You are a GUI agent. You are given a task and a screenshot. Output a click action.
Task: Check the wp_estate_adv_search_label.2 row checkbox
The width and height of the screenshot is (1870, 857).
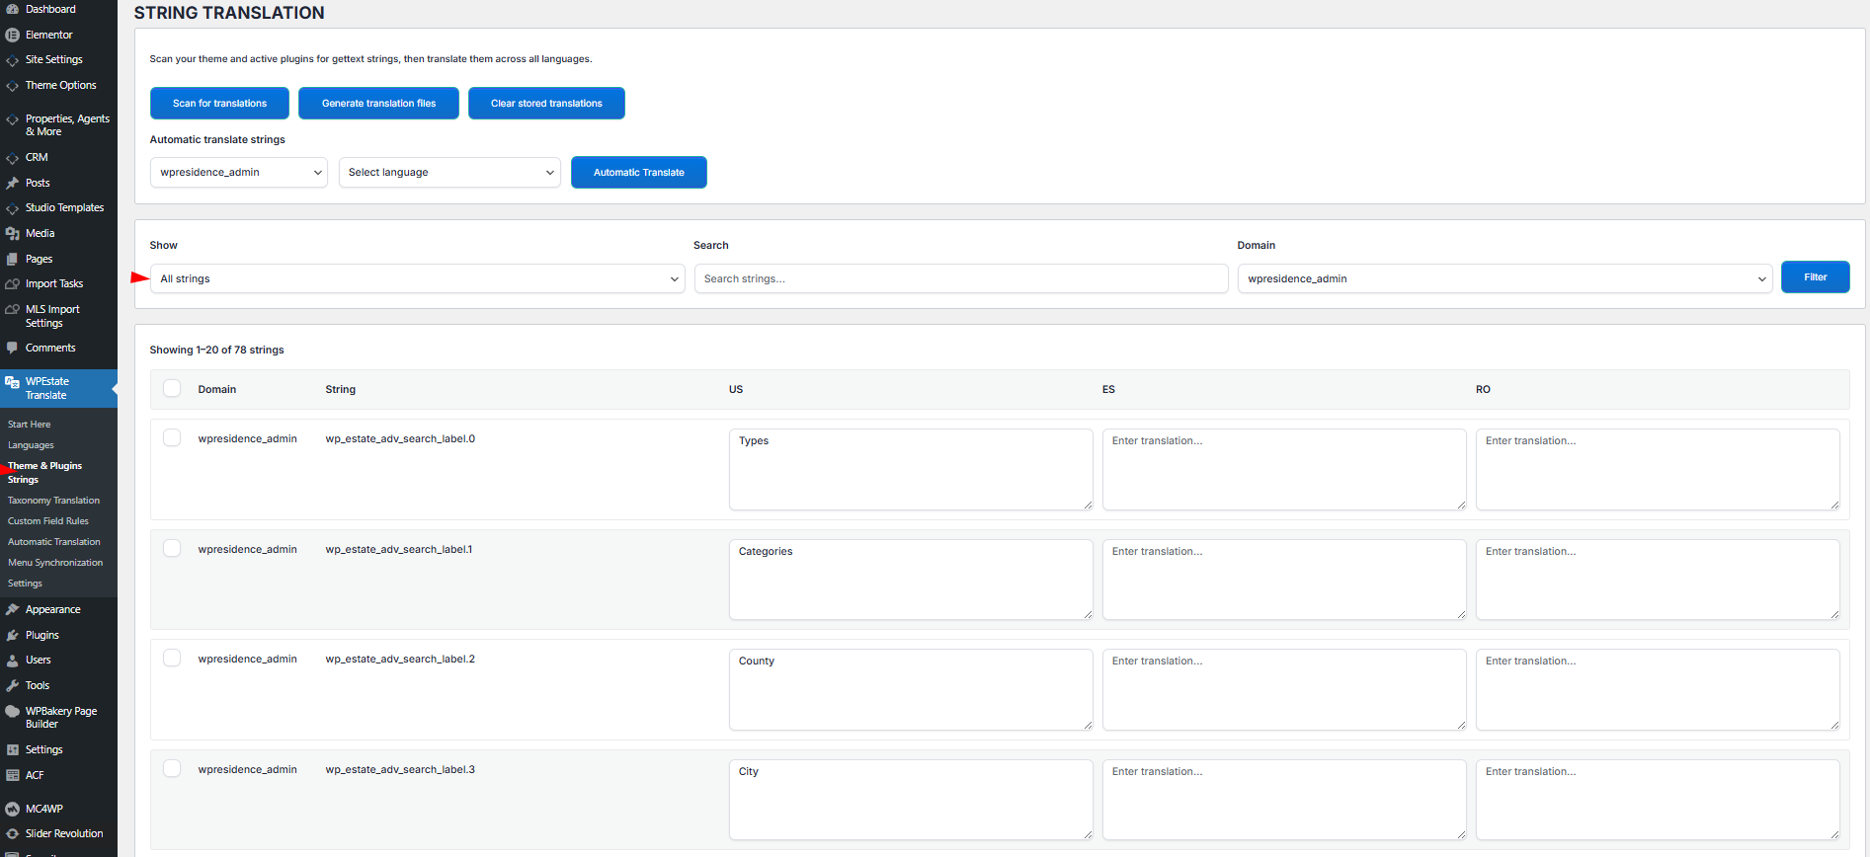pyautogui.click(x=172, y=659)
